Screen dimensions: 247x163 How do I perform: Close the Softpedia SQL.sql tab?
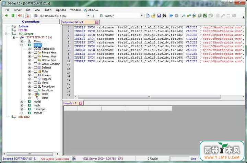[x=96, y=22]
